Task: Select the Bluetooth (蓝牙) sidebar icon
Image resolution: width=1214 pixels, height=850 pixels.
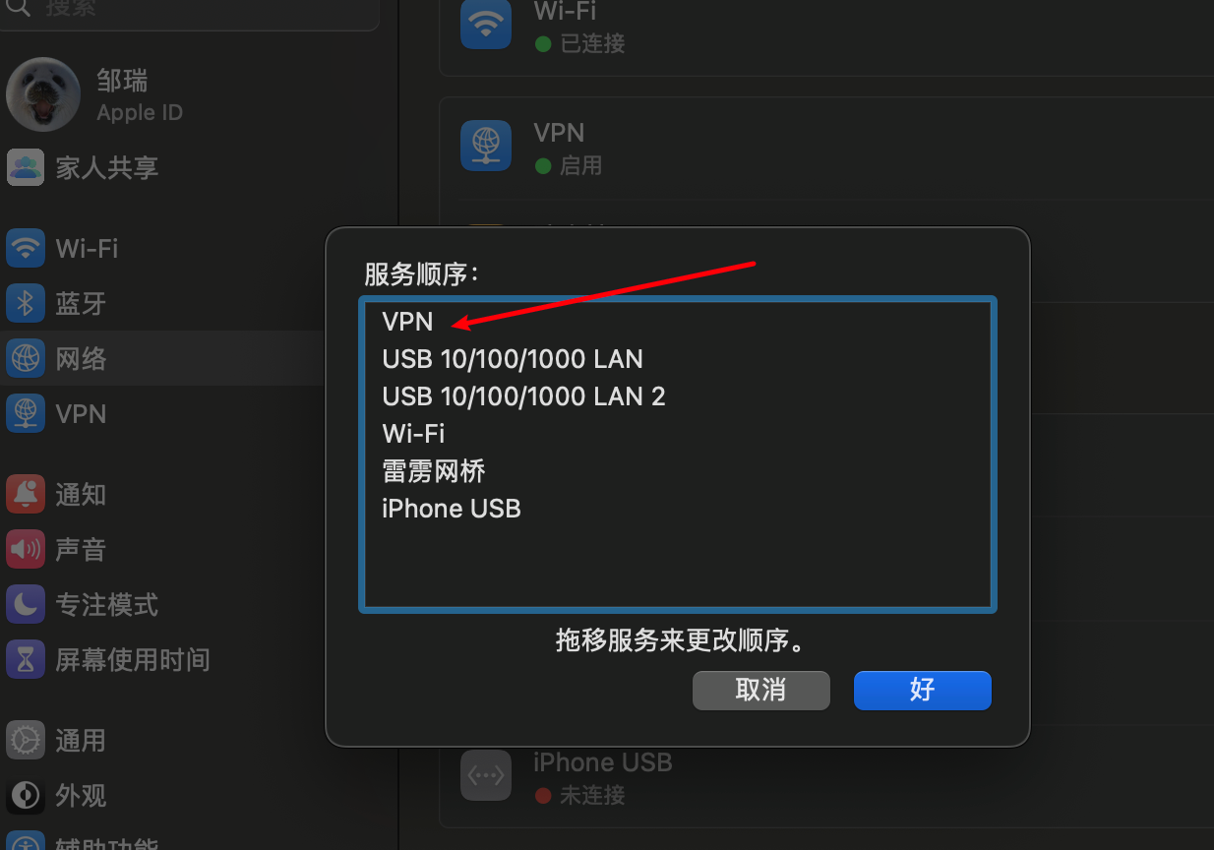Action: pos(26,304)
